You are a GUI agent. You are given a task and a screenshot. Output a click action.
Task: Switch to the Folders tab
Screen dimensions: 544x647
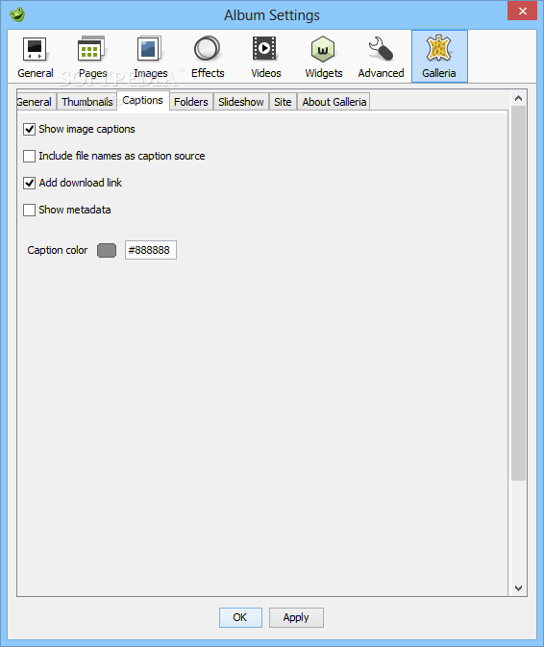click(x=191, y=102)
